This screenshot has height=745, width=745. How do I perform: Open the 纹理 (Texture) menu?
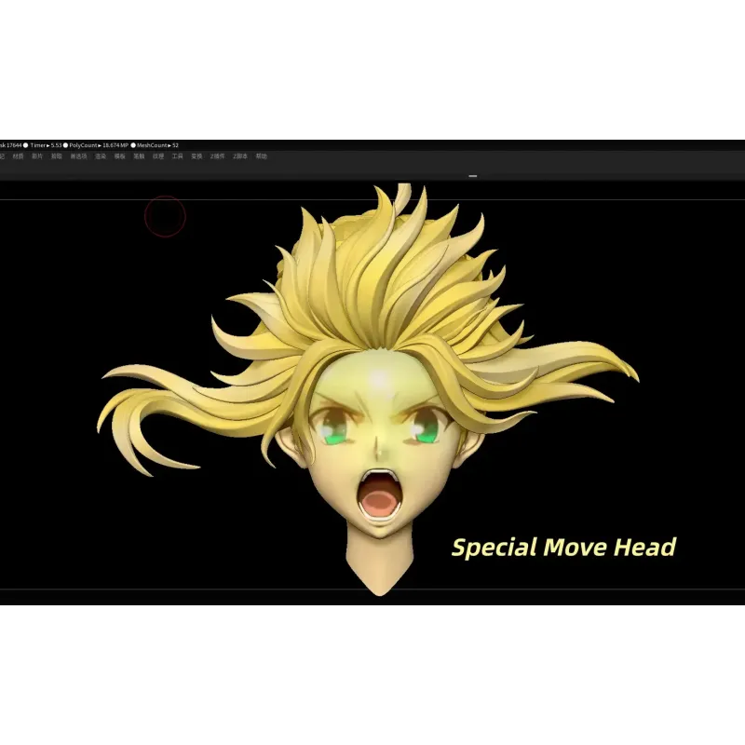[158, 156]
